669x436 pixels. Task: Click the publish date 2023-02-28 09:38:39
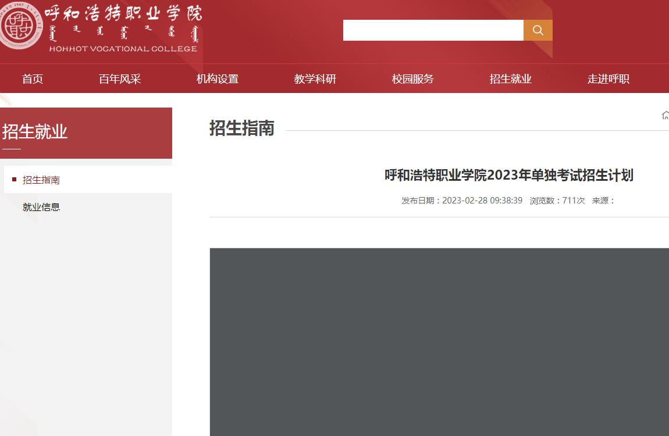pos(482,201)
